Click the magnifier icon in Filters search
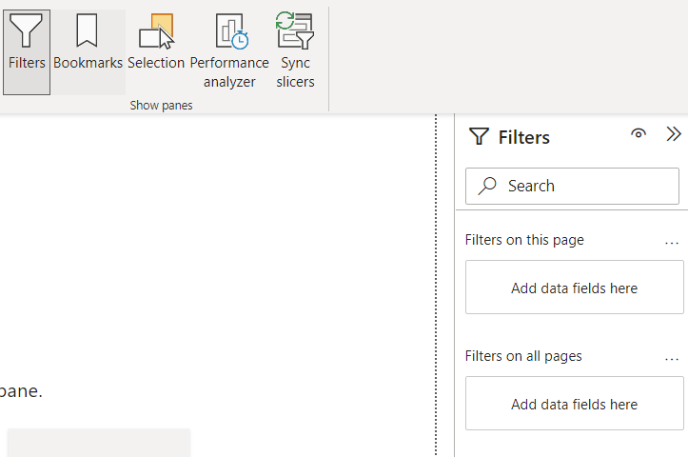This screenshot has height=457, width=688. coord(487,186)
